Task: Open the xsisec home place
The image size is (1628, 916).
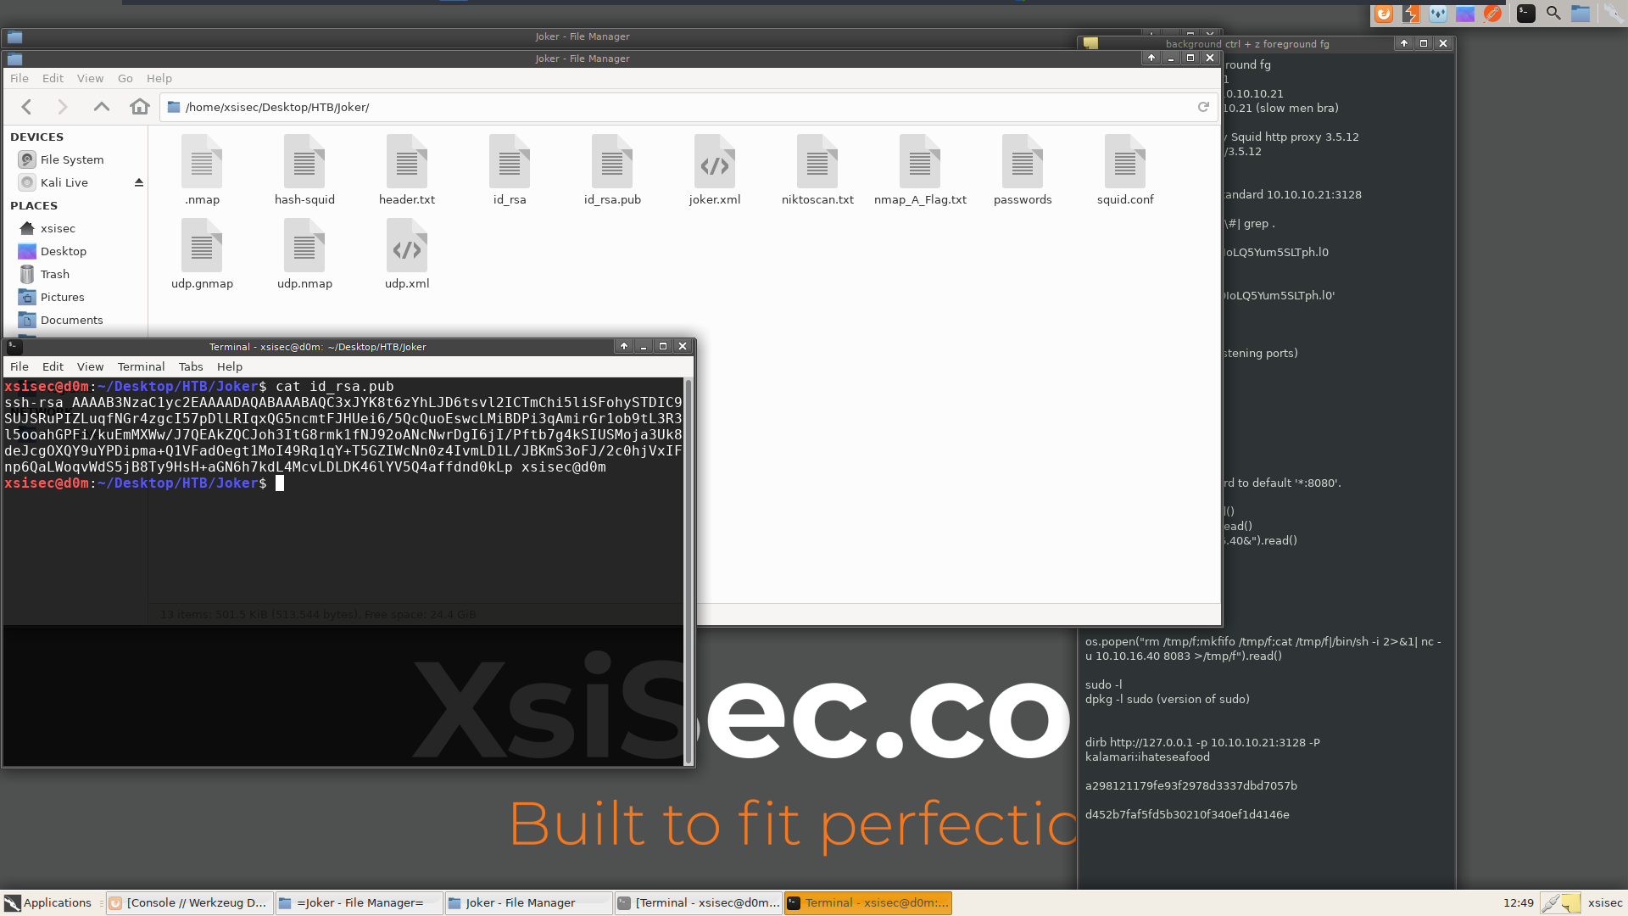Action: [58, 228]
